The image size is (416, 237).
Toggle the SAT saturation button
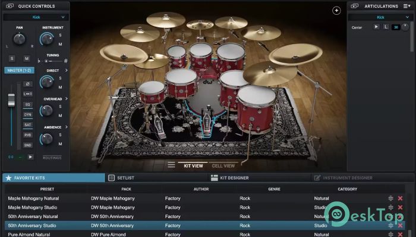click(x=27, y=124)
